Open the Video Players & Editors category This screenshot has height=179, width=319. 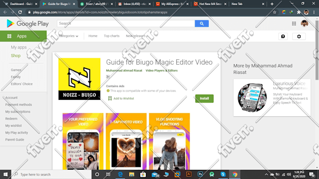point(161,70)
